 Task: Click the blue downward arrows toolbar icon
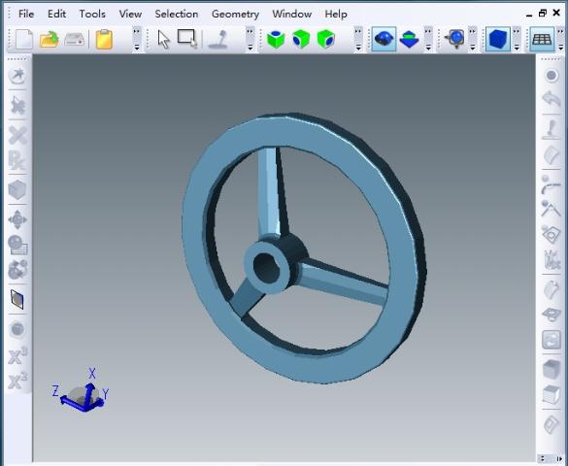point(409,39)
